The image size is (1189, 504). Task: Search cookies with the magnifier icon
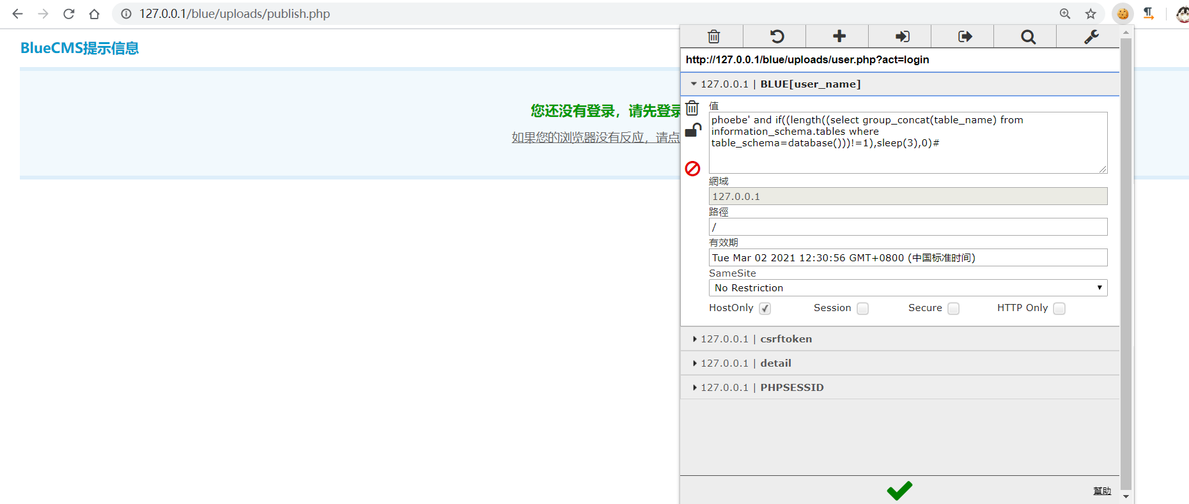1028,36
